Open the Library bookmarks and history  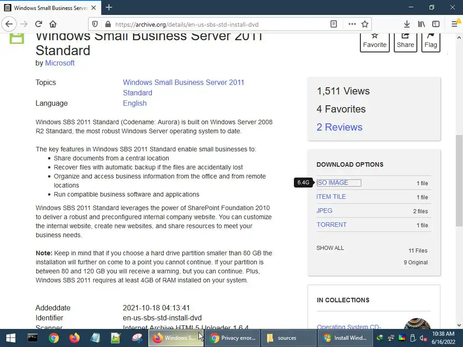421,24
